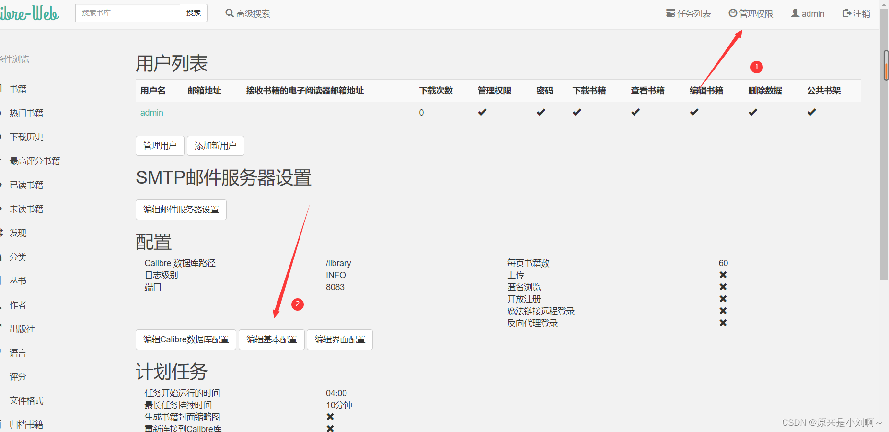The height and width of the screenshot is (432, 889).
Task: Click checkmark under 查看书籍 column
Action: pos(635,112)
